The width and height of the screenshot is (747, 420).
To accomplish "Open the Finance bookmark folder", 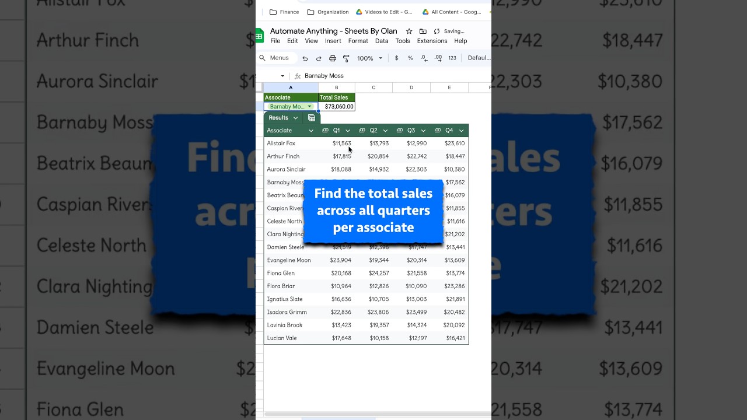I will 284,12.
